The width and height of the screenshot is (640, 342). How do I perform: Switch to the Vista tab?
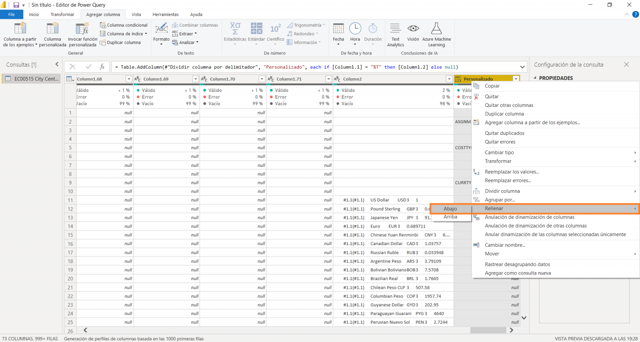coord(136,14)
